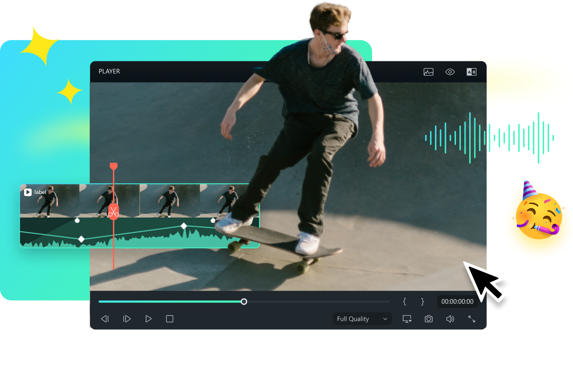
Task: Set mark in with the left brace
Action: point(404,302)
